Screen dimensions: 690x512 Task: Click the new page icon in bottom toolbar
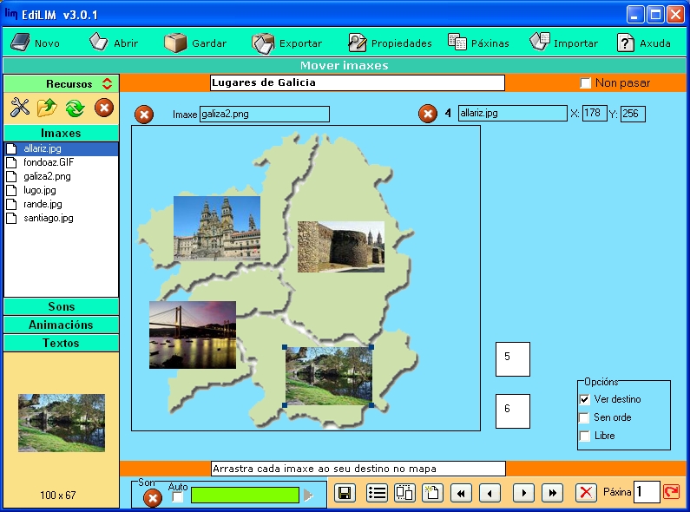pyautogui.click(x=432, y=493)
